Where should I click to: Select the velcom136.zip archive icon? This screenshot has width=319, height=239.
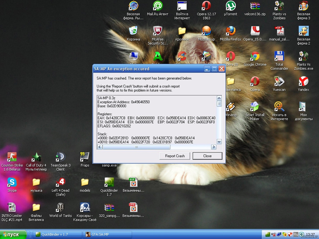pyautogui.click(x=255, y=8)
